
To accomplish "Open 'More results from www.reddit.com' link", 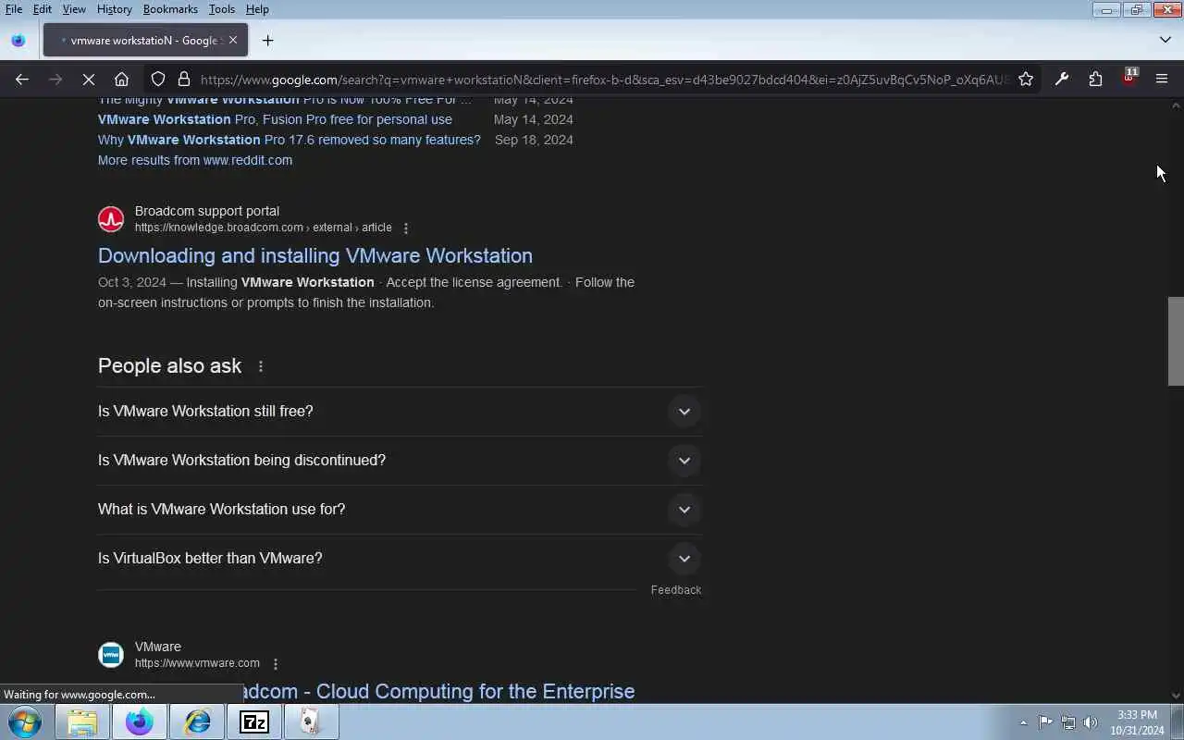I will point(195,160).
